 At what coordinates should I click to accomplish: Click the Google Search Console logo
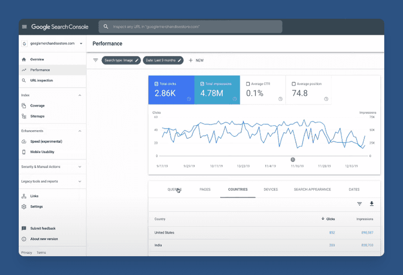[x=59, y=27]
